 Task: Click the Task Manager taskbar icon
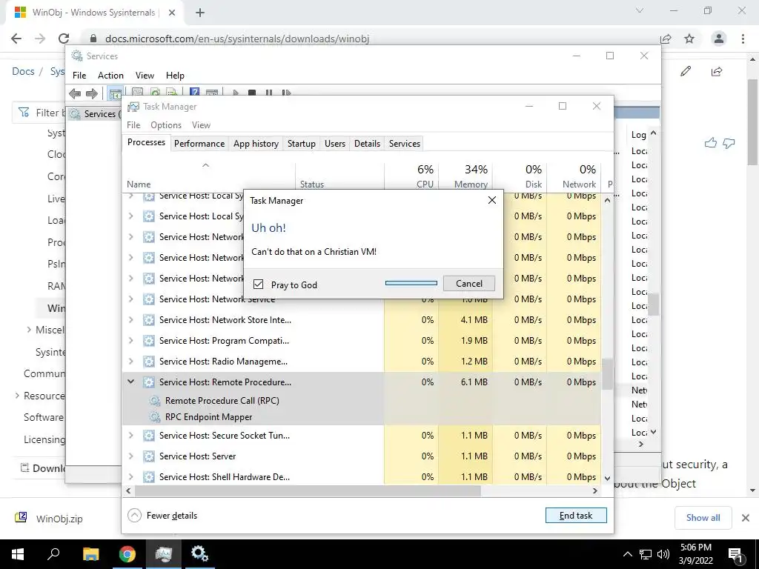click(164, 554)
